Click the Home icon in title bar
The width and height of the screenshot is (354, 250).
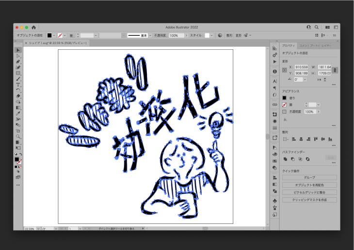[x=34, y=27]
